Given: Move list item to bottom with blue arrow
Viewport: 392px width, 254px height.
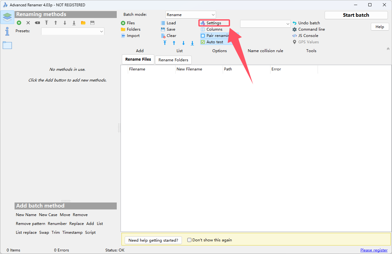Looking at the screenshot, I should tap(192, 43).
